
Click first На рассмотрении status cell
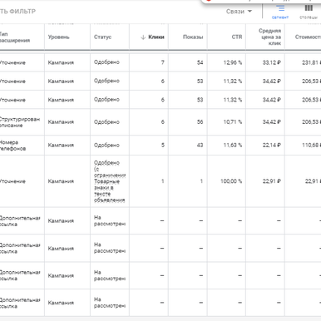point(110,220)
